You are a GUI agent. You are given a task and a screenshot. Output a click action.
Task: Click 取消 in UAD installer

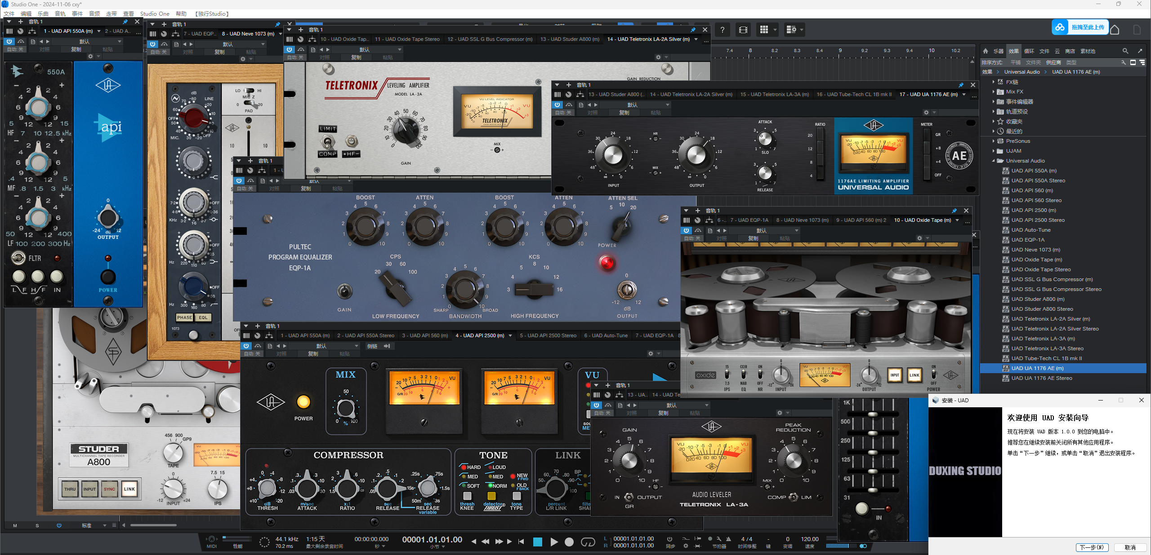pyautogui.click(x=1130, y=547)
